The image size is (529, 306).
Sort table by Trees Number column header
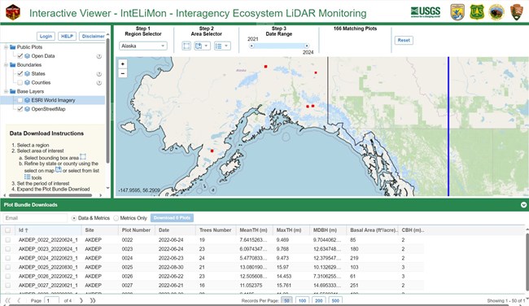click(216, 230)
